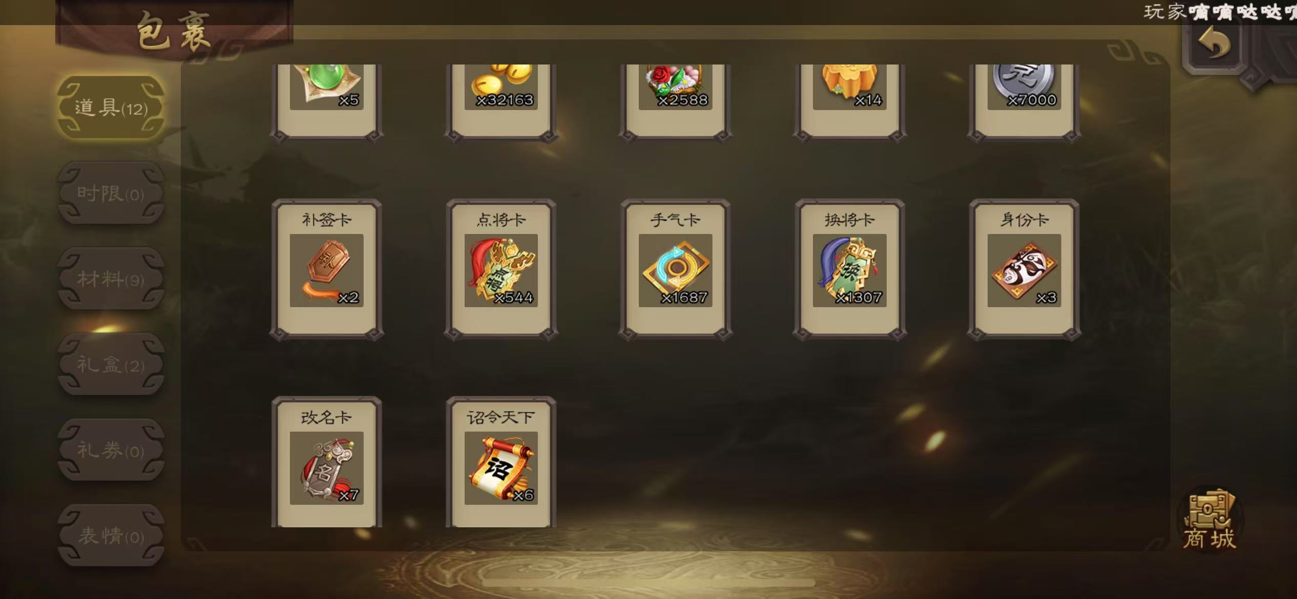1297x599 pixels.
Task: Open the 商城 treasure chest shop
Action: point(1210,519)
